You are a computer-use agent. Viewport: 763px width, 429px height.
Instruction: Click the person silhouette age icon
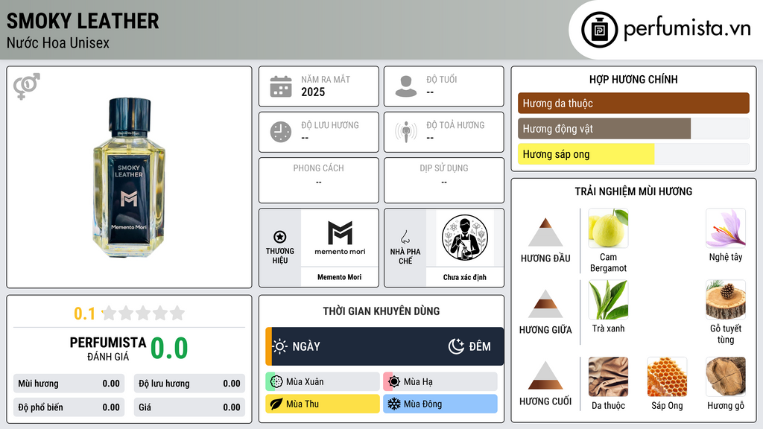click(406, 86)
